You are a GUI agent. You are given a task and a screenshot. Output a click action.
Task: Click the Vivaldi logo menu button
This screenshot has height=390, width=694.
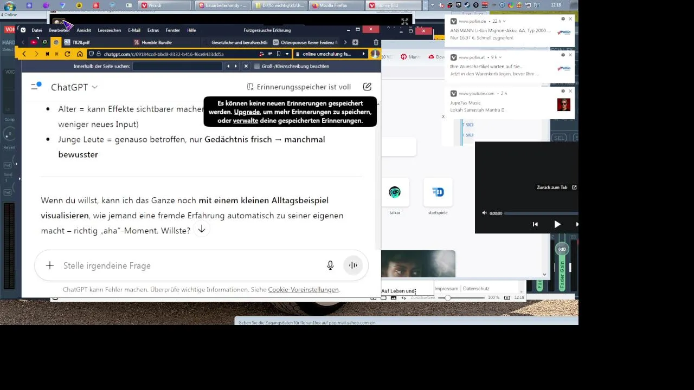click(x=23, y=30)
